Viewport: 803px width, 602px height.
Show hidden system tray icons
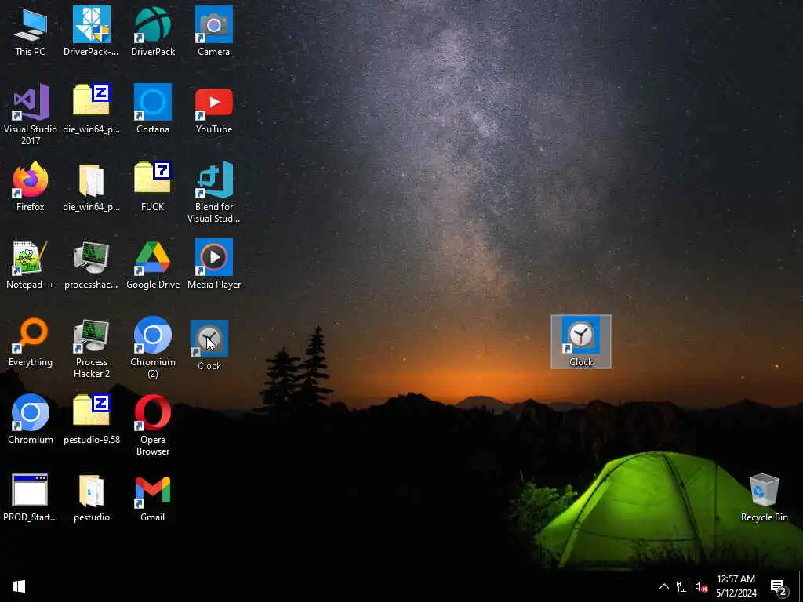pyautogui.click(x=663, y=586)
